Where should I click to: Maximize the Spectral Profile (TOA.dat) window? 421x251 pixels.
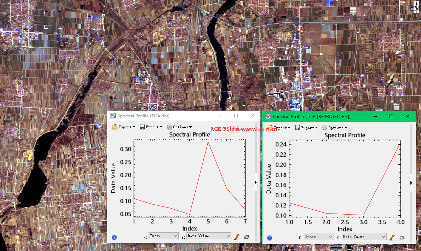(236, 116)
